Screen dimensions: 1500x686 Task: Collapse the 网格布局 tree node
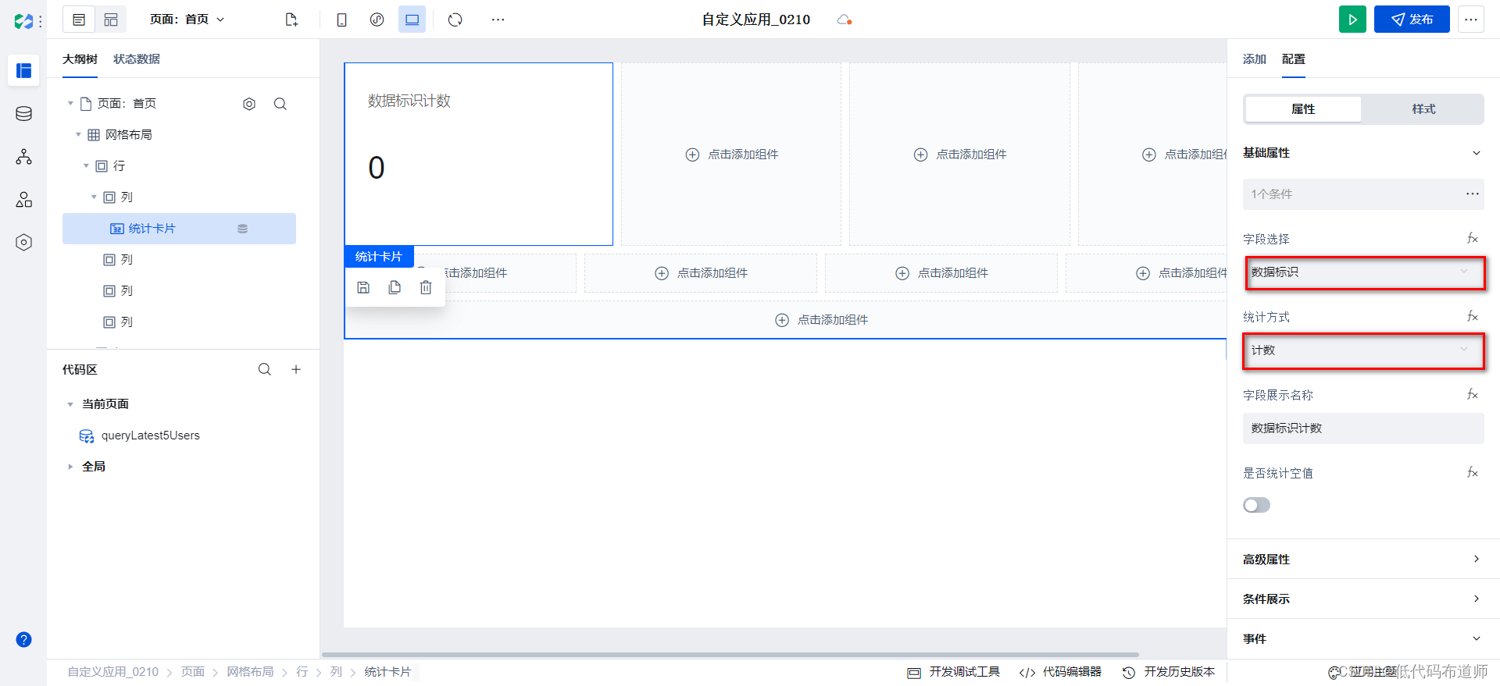pyautogui.click(x=78, y=135)
